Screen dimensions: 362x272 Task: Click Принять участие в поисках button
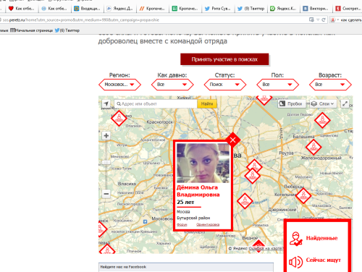224,59
